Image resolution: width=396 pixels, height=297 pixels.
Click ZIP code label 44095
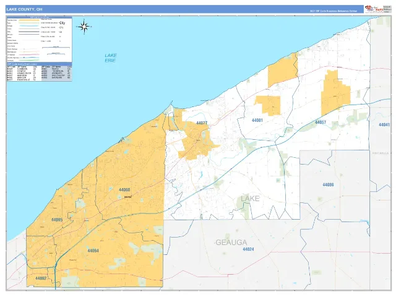coord(57,220)
